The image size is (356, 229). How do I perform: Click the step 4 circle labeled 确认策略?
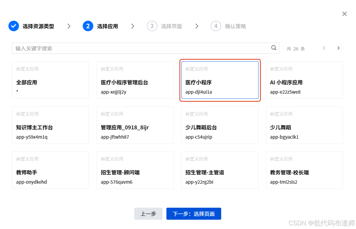tap(216, 26)
